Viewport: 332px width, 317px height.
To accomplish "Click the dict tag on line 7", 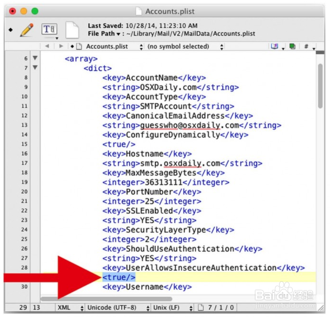I will click(98, 68).
